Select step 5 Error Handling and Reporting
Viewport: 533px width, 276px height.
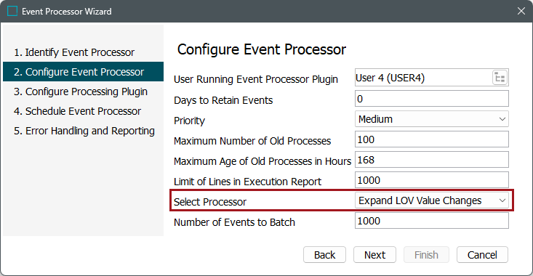84,131
